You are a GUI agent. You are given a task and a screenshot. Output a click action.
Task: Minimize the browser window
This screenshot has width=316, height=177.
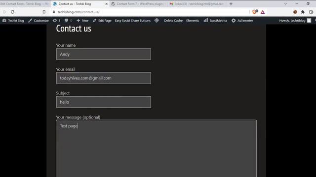click(297, 4)
